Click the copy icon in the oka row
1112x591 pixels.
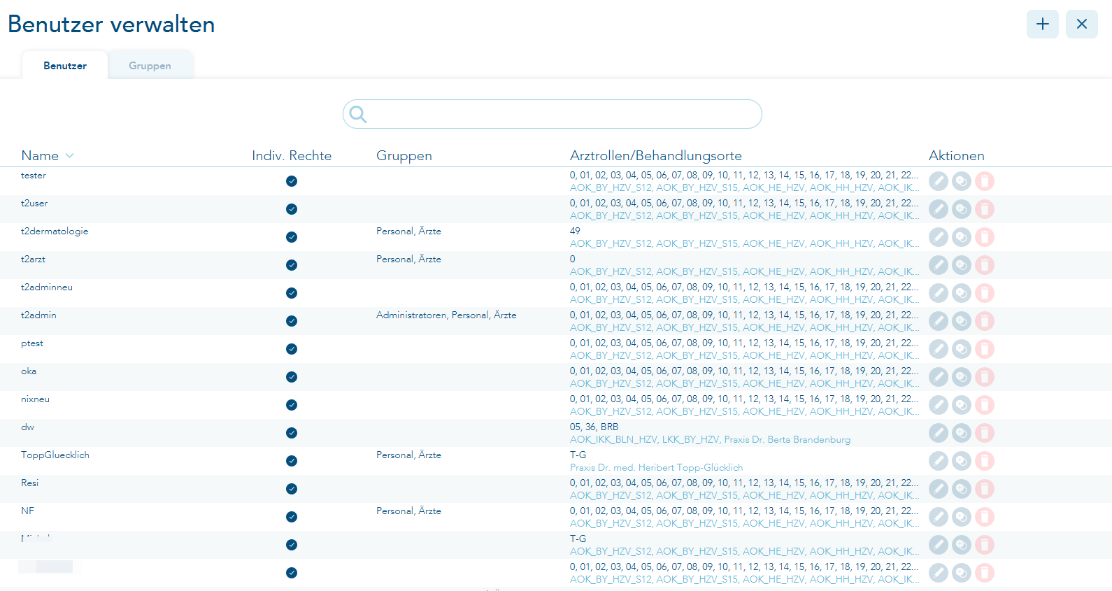point(962,377)
